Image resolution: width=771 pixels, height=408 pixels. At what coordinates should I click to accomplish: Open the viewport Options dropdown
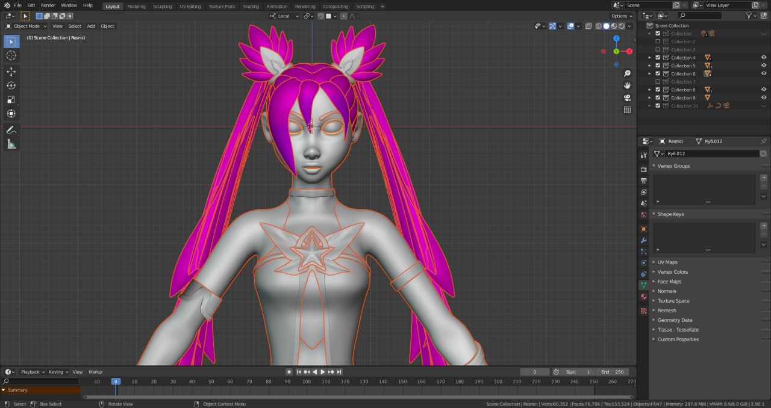(622, 16)
